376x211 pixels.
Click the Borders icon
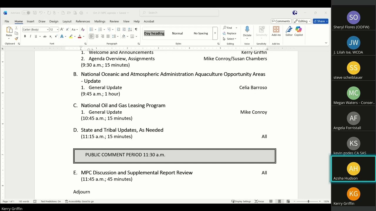click(132, 36)
